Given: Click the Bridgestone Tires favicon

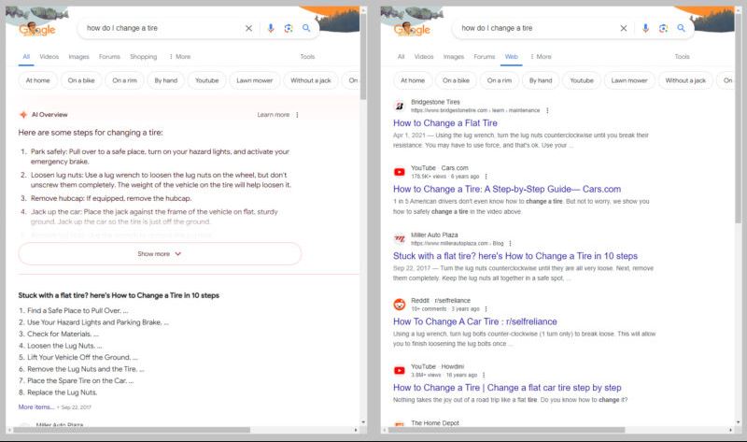Looking at the screenshot, I should pyautogui.click(x=400, y=106).
